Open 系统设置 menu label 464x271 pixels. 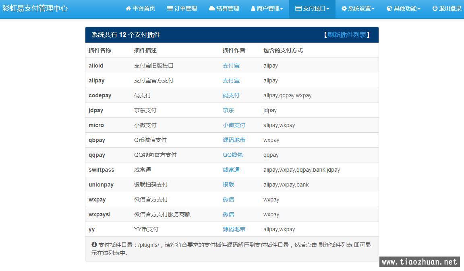pos(359,8)
